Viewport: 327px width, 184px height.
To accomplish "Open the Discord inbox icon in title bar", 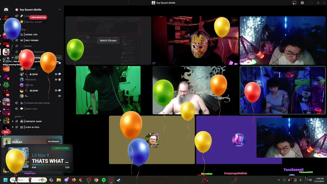I will pyautogui.click(x=294, y=3).
